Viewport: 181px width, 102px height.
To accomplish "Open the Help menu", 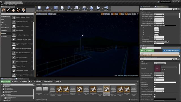I will (16, 5).
